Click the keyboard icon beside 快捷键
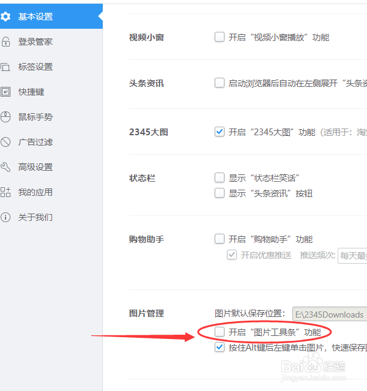367x391 pixels. 6,92
